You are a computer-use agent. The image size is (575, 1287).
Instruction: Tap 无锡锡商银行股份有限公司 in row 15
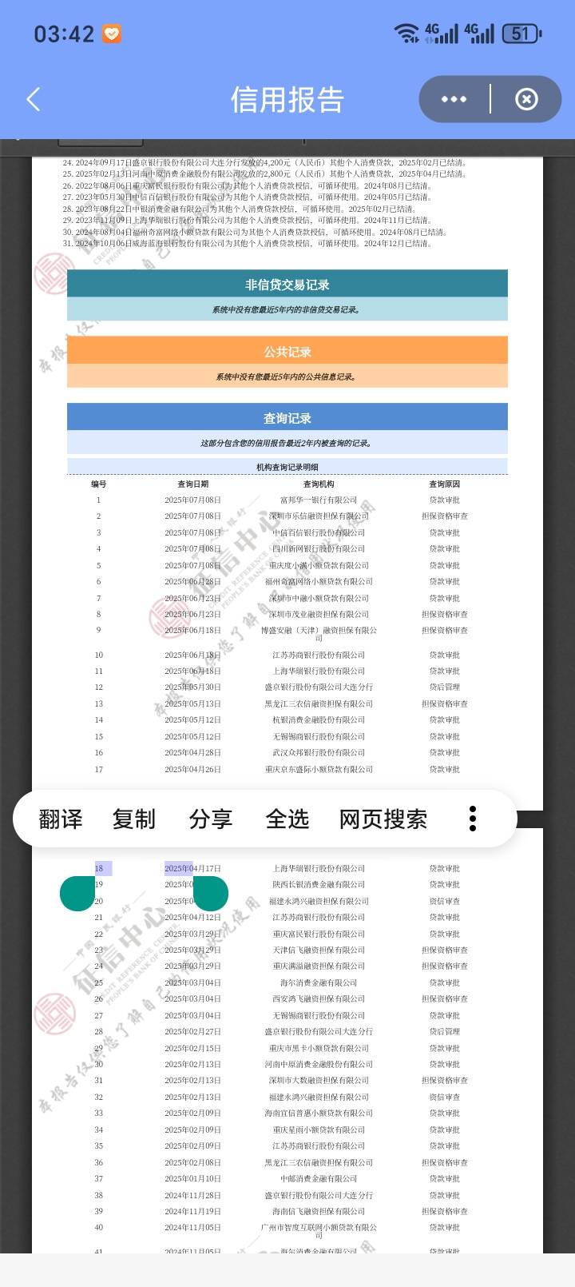coord(319,737)
